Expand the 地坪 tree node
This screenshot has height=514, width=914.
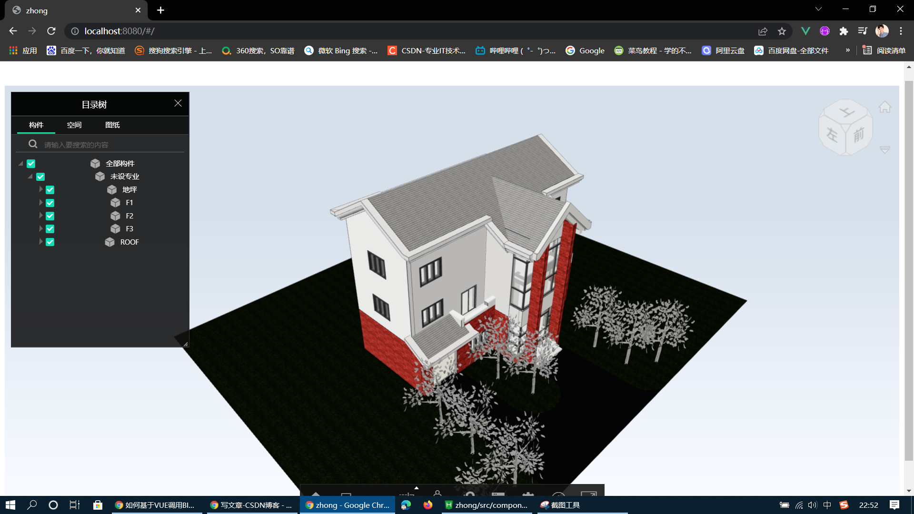(41, 189)
